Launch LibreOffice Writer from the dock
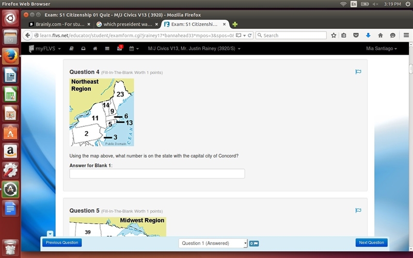Image resolution: width=413 pixels, height=258 pixels. [10, 75]
